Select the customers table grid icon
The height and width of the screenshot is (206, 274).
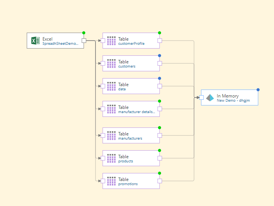pyautogui.click(x=111, y=63)
